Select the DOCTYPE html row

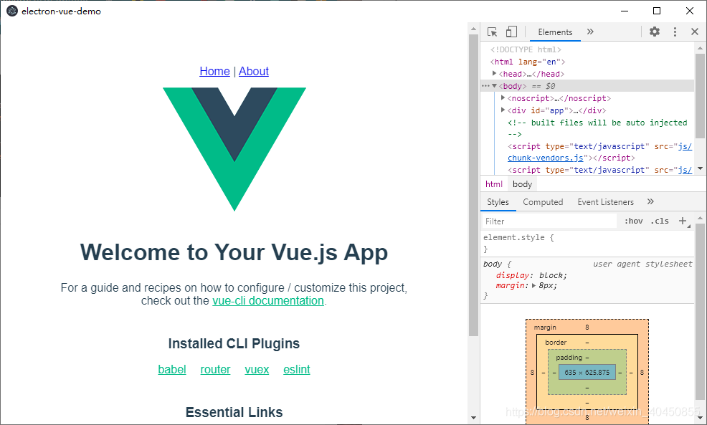pos(526,49)
